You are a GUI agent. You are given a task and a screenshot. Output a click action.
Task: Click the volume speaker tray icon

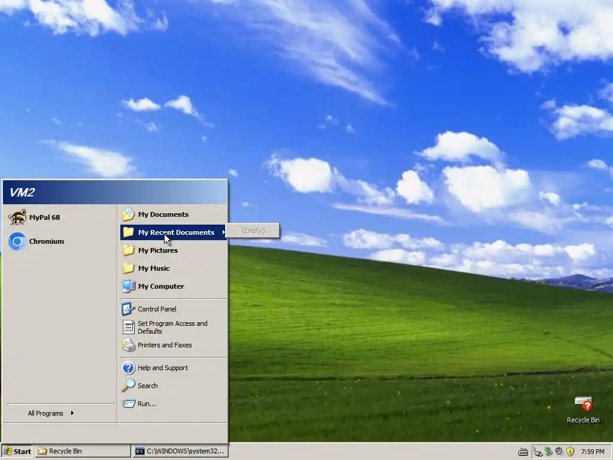[x=559, y=452]
